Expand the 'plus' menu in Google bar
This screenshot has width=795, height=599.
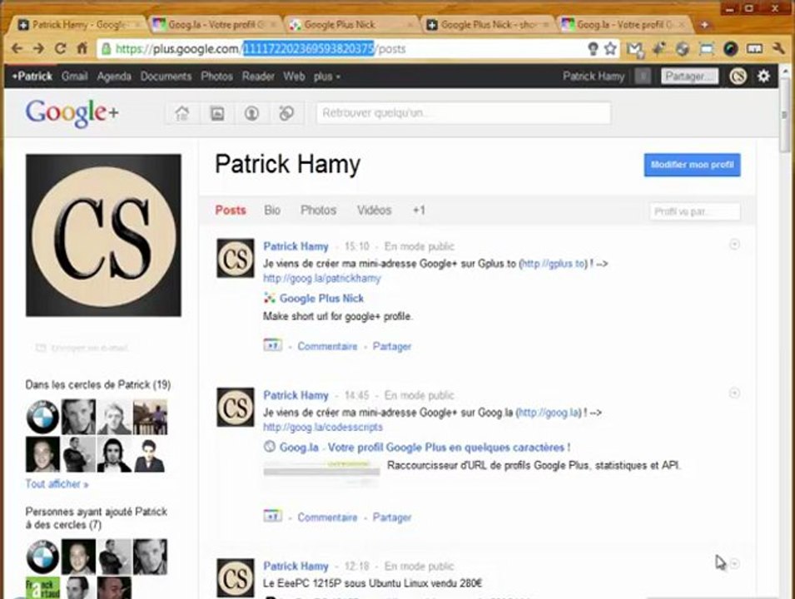click(326, 77)
